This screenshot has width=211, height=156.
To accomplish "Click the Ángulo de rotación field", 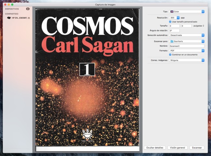I will coord(174,30).
